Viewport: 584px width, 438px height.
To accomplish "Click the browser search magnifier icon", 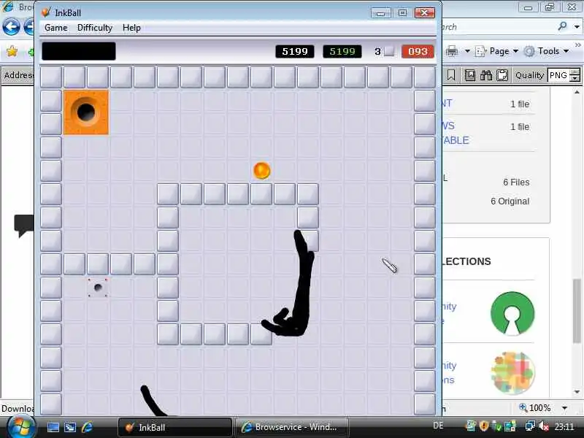I will 563,26.
